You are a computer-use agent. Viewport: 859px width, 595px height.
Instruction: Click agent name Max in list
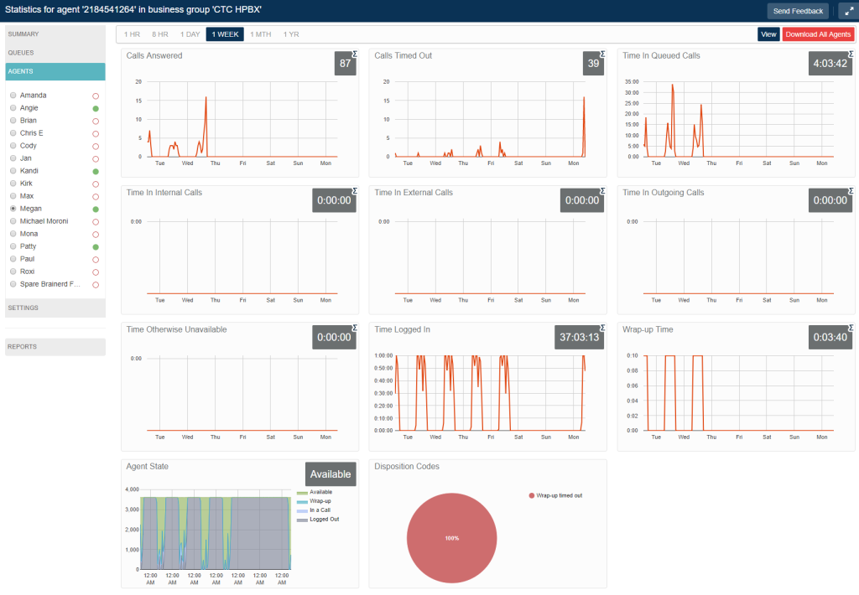pyautogui.click(x=27, y=196)
